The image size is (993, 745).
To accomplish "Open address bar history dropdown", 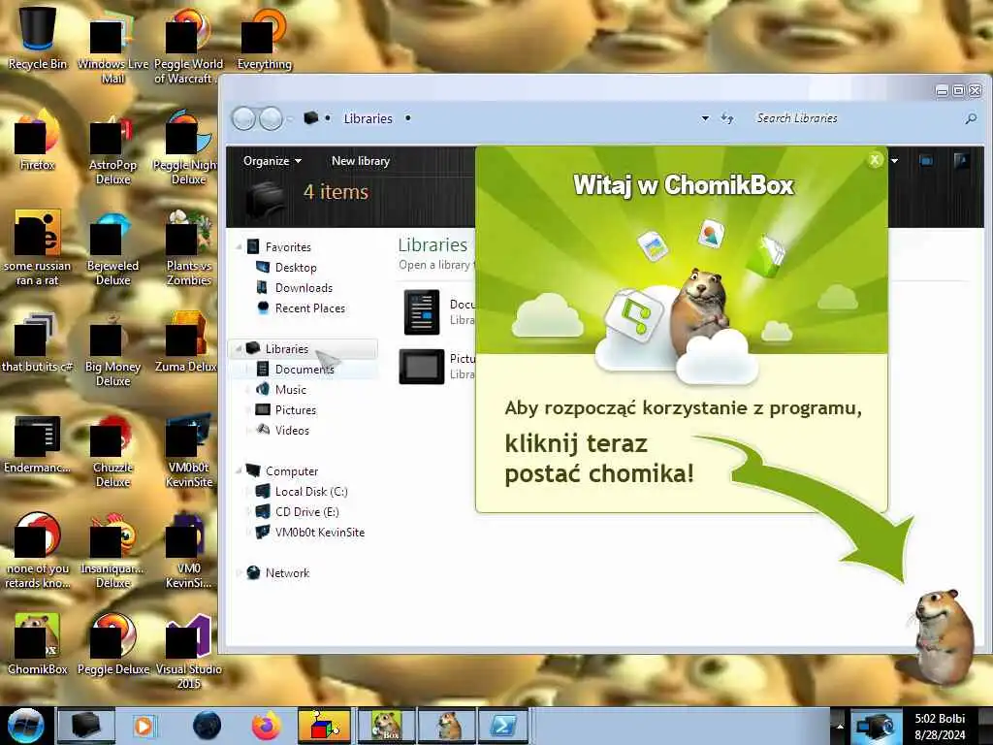I will coord(705,118).
